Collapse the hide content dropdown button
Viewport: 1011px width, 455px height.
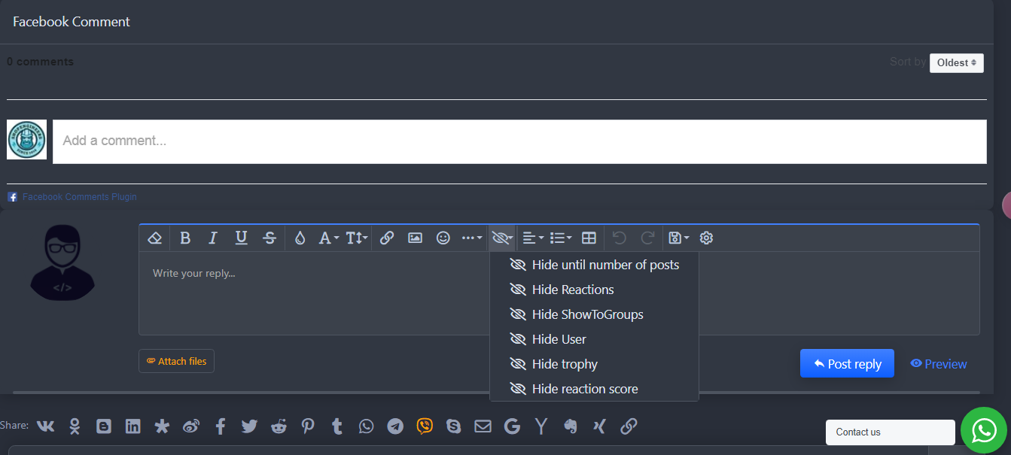502,238
